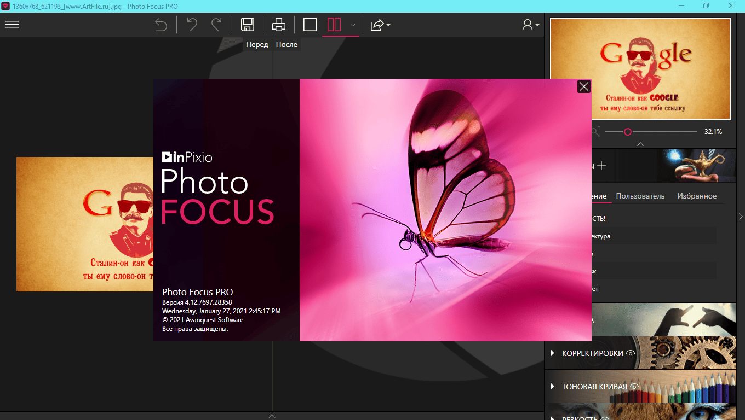This screenshot has width=745, height=420.
Task: Collapse the navigator panel with the up chevron
Action: point(640,144)
